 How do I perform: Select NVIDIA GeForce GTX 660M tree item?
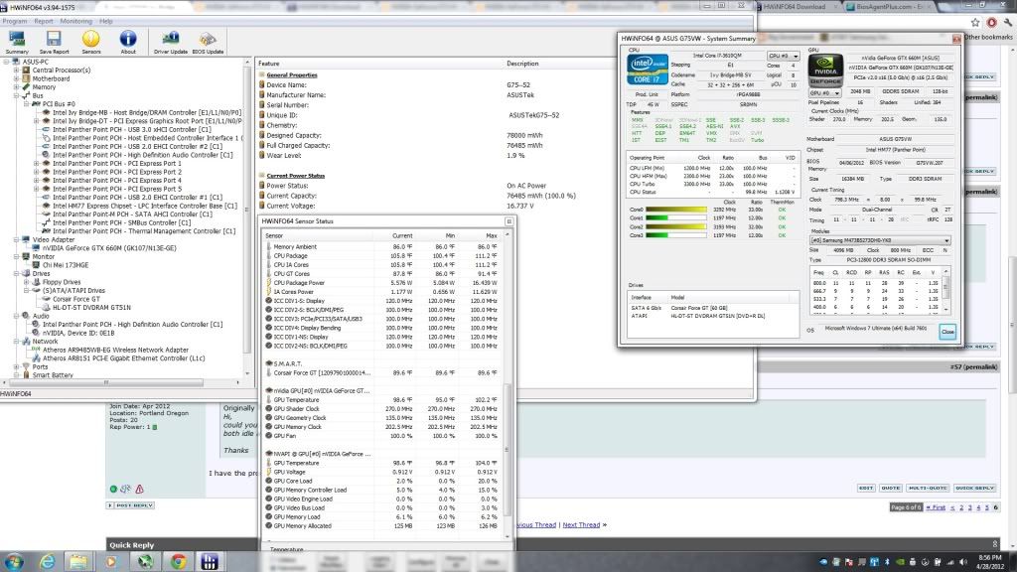point(109,248)
